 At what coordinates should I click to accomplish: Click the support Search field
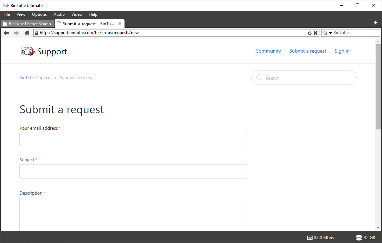304,78
